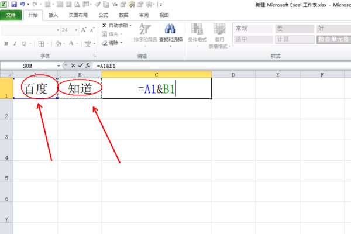Expand the Clear (清除) dropdown arrow
Screen dimensions: 351x234
pos(121,43)
